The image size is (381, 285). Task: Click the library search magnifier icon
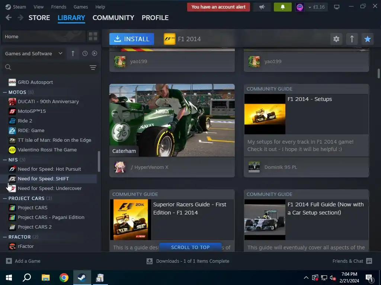point(8,67)
